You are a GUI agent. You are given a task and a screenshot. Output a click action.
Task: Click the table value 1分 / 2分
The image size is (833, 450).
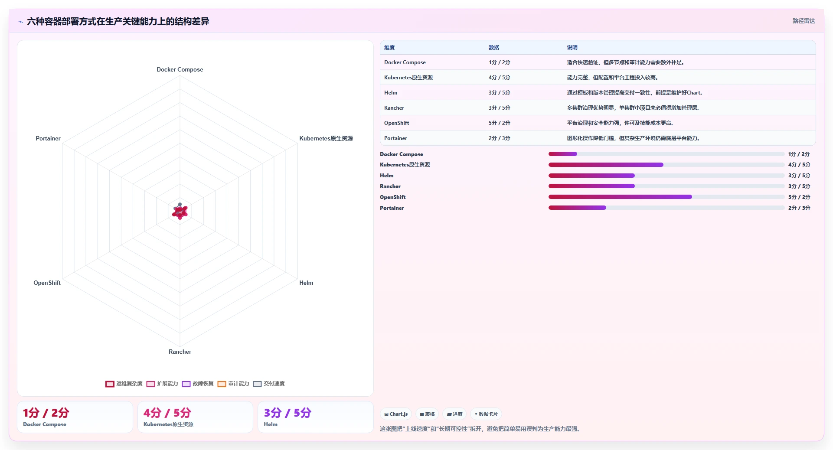click(x=500, y=62)
